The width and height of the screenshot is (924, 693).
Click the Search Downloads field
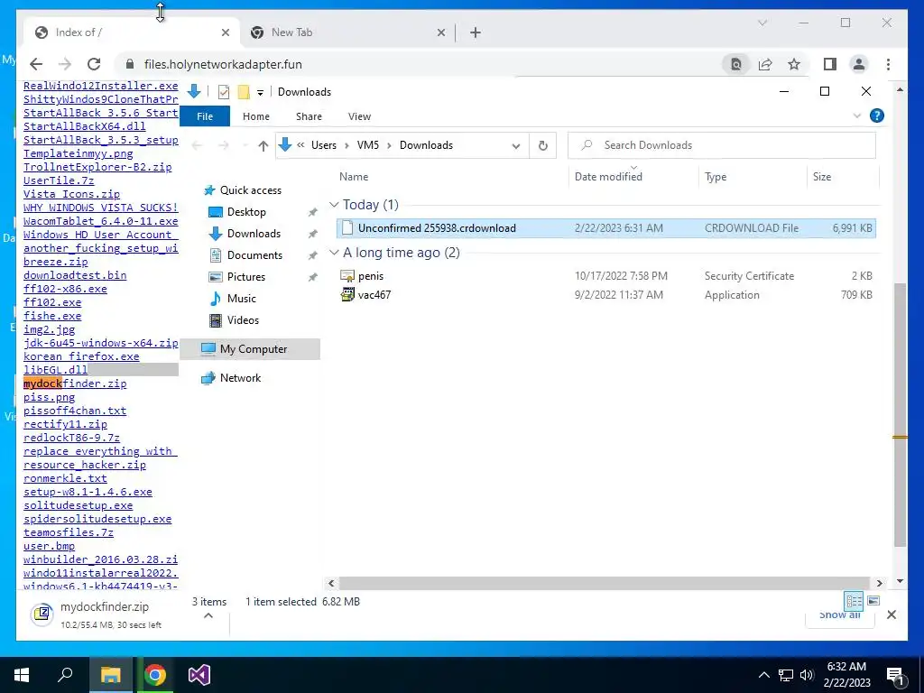721,145
